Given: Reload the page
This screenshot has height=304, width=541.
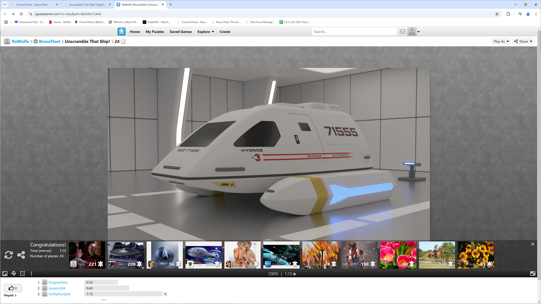Looking at the screenshot, I should coord(21,14).
